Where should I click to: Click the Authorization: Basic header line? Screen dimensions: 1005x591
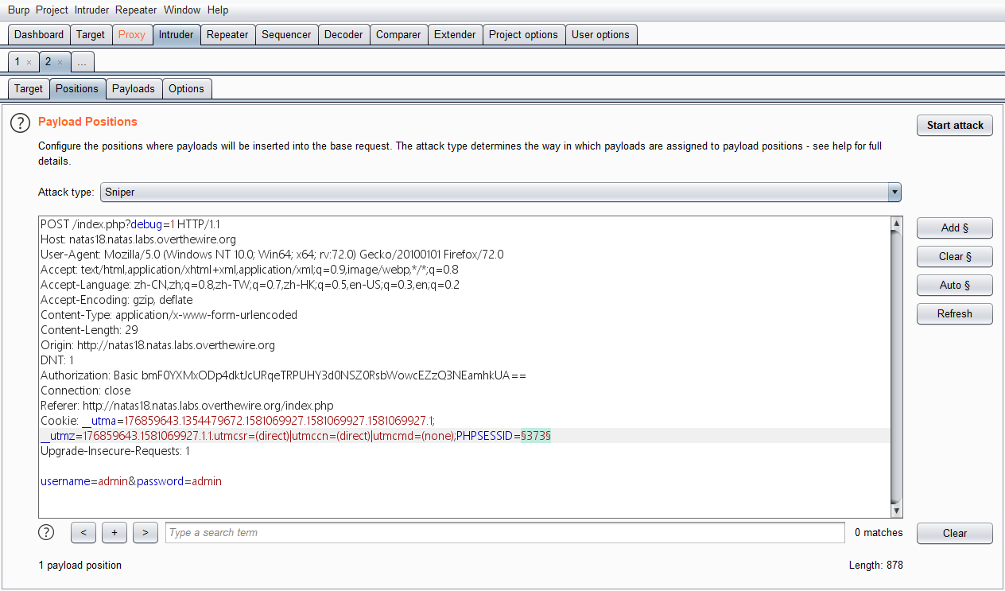point(283,375)
